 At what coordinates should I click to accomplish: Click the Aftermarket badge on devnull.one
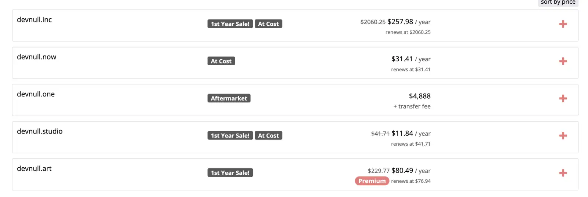[x=229, y=98]
